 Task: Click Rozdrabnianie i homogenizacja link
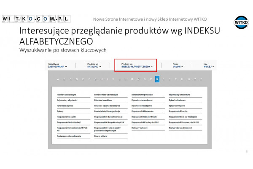click(x=107, y=111)
